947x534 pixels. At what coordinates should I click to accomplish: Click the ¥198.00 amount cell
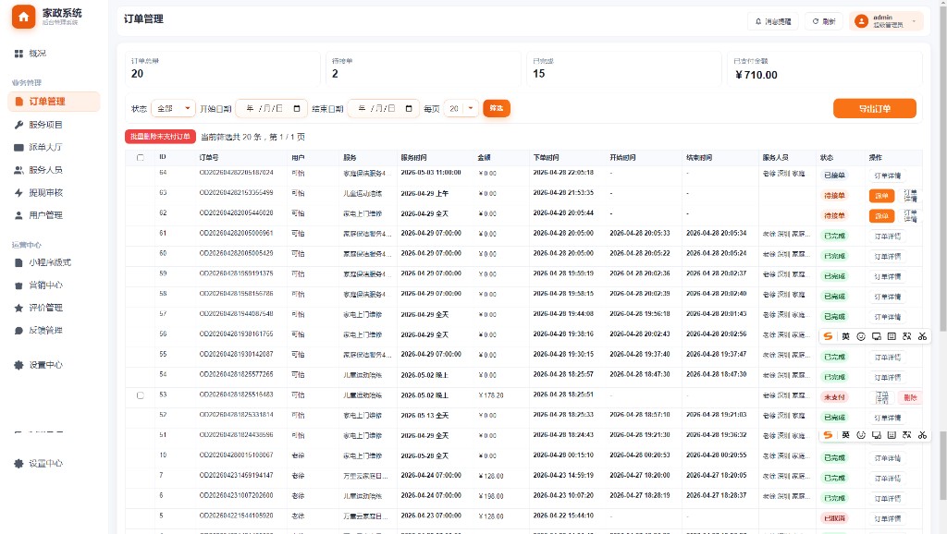coord(490,496)
